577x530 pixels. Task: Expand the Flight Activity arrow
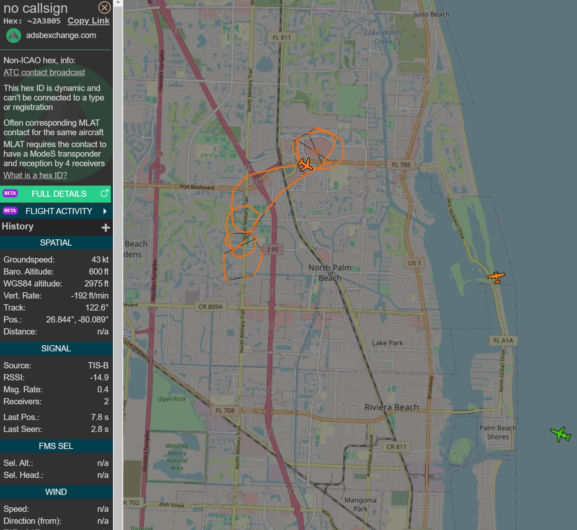point(105,211)
